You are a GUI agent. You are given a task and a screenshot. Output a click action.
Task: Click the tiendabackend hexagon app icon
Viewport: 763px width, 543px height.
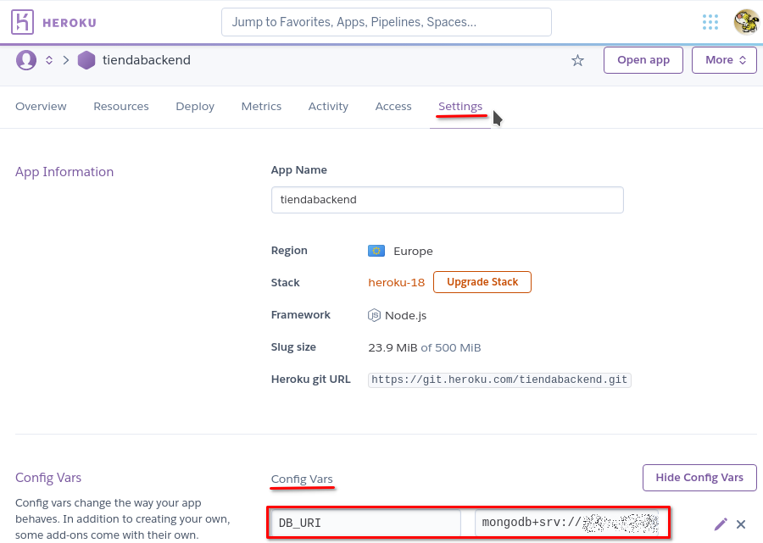(86, 60)
